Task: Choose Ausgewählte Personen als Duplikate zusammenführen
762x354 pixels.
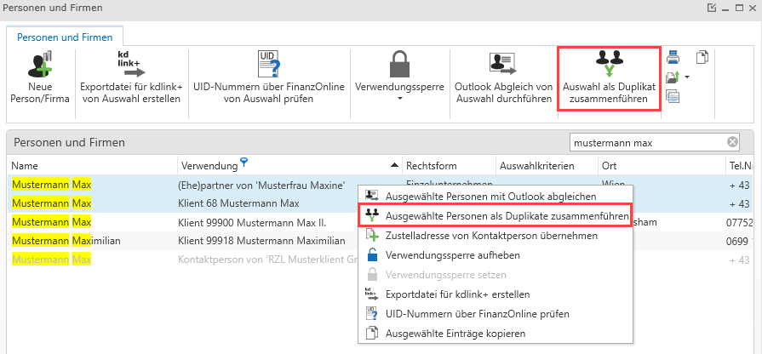Action: tap(507, 216)
